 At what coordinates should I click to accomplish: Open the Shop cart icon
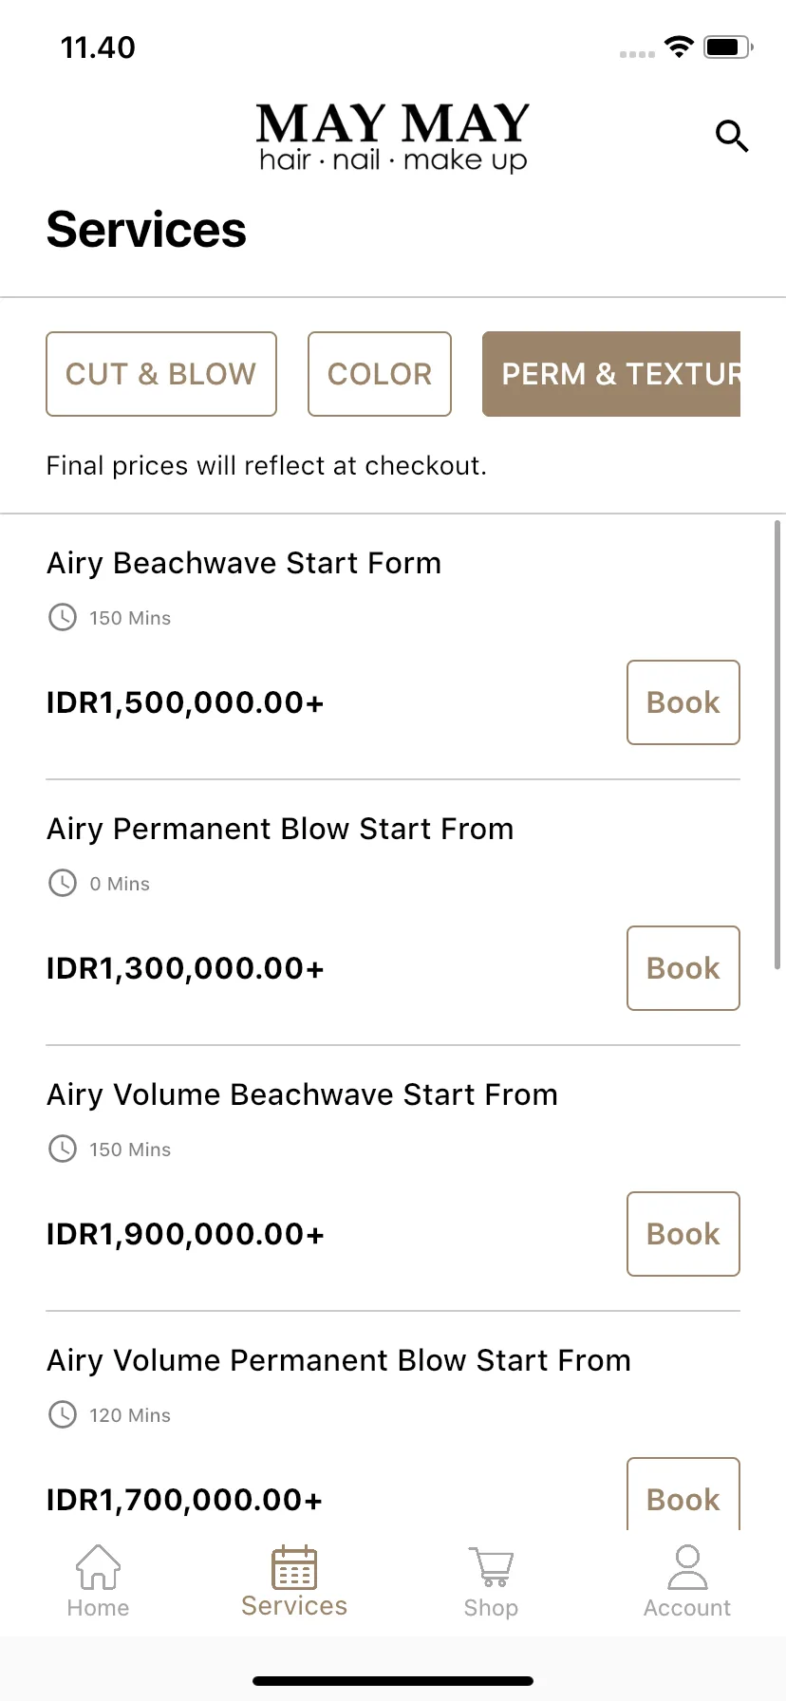(x=491, y=1567)
